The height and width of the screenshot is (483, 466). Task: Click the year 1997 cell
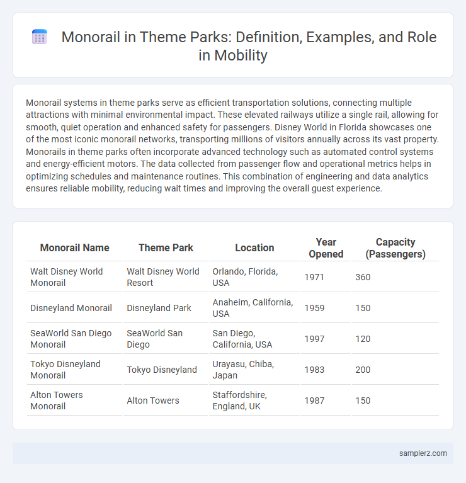(326, 339)
